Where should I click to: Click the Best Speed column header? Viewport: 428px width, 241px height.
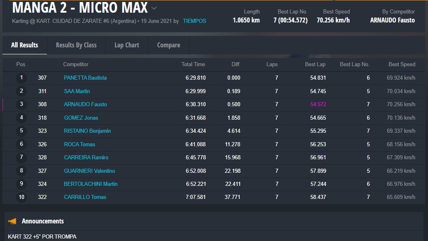pos(401,65)
